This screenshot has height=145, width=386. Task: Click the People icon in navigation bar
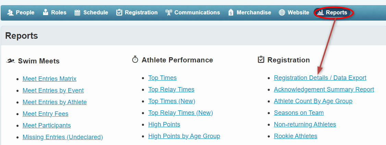tap(10, 13)
